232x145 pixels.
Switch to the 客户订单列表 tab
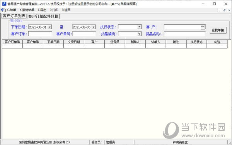(x=14, y=16)
